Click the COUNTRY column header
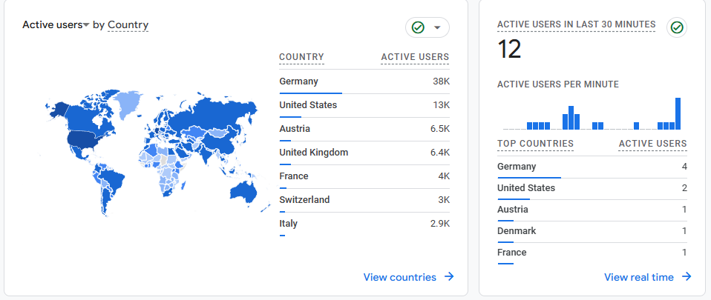711x300 pixels. [301, 58]
